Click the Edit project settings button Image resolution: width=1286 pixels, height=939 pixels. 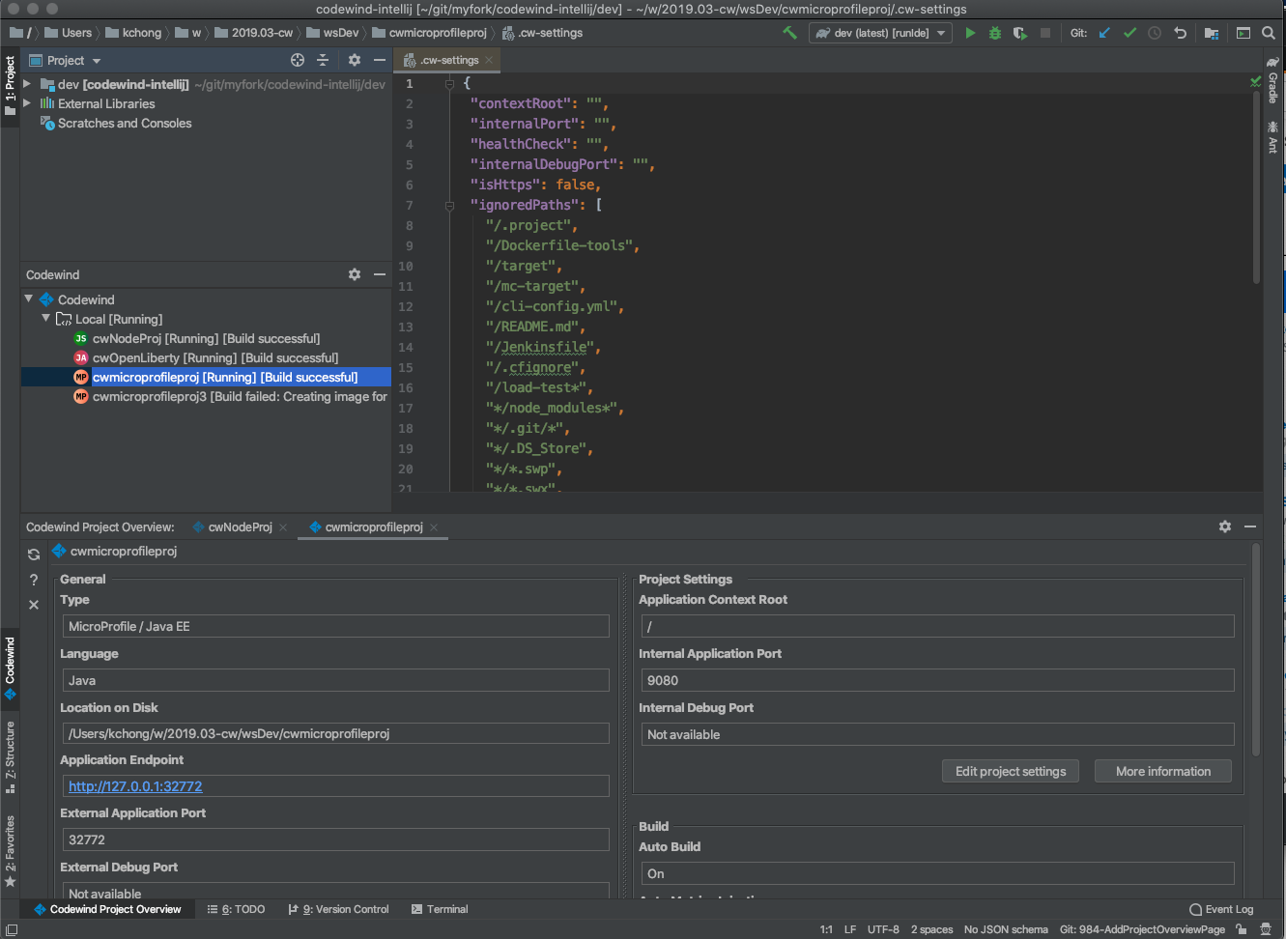click(1010, 771)
